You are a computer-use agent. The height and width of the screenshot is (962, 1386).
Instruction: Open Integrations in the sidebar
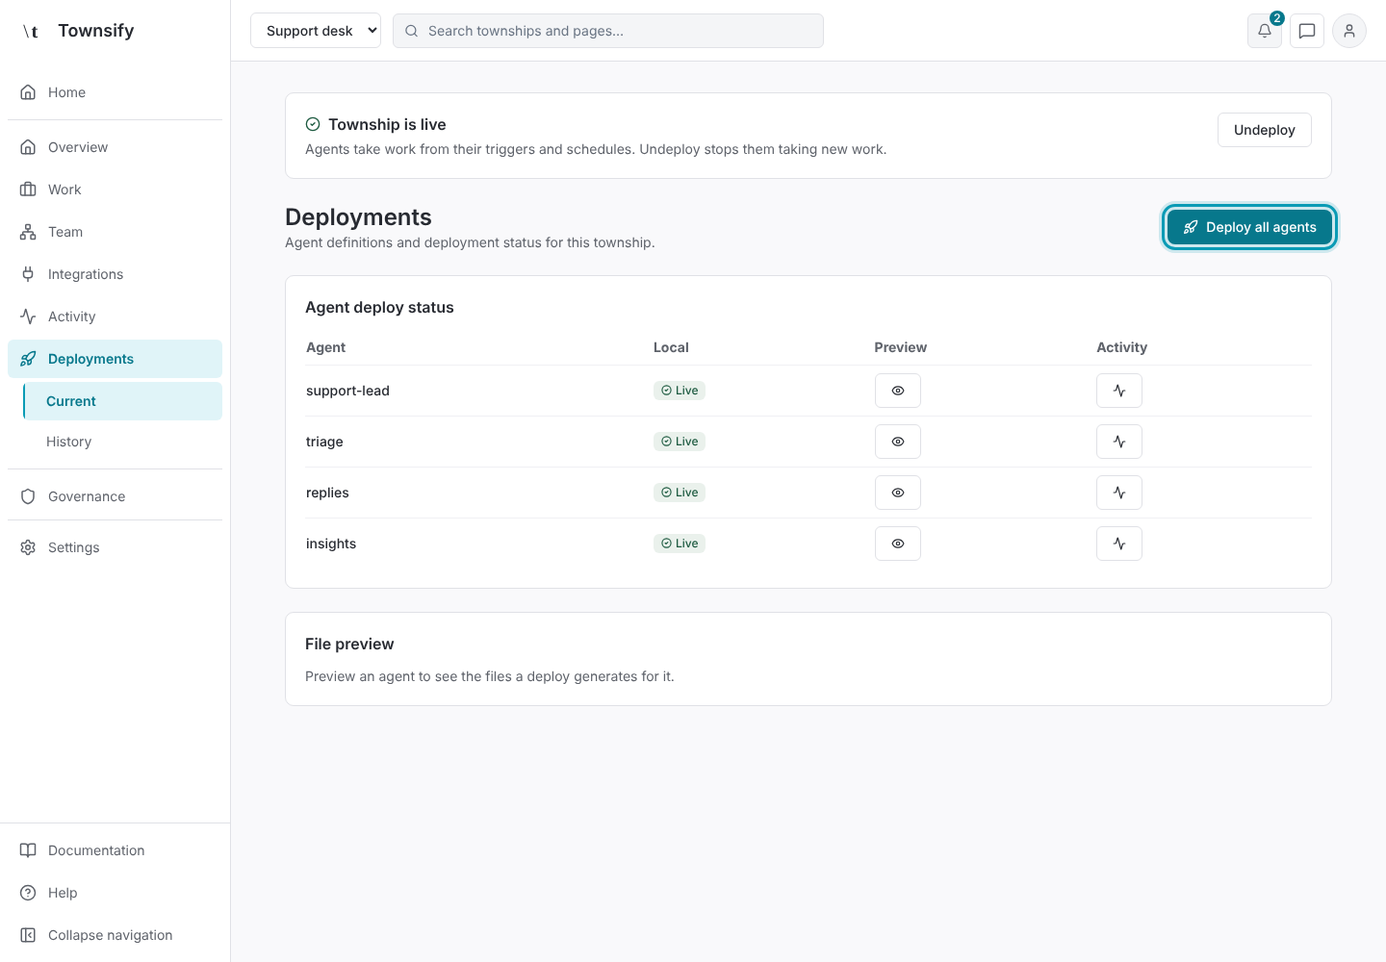tap(115, 274)
